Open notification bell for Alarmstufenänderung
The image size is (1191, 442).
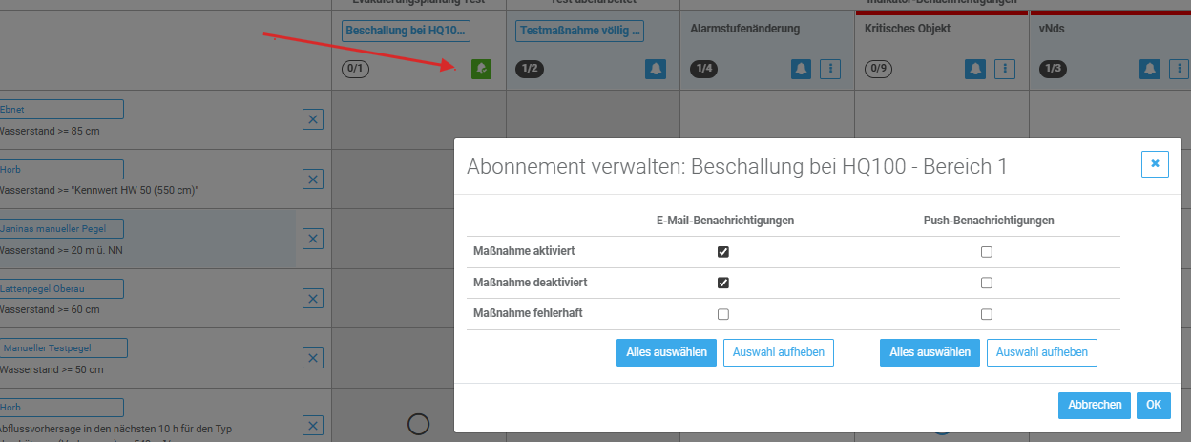point(802,69)
